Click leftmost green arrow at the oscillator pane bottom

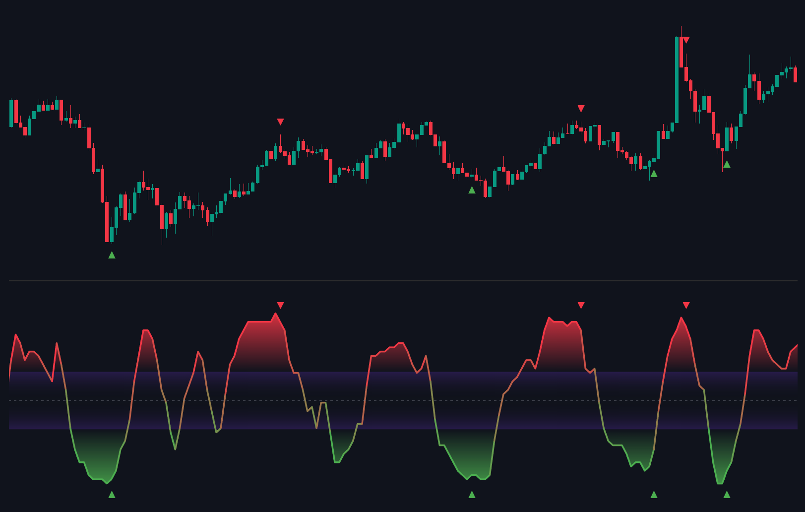click(112, 495)
